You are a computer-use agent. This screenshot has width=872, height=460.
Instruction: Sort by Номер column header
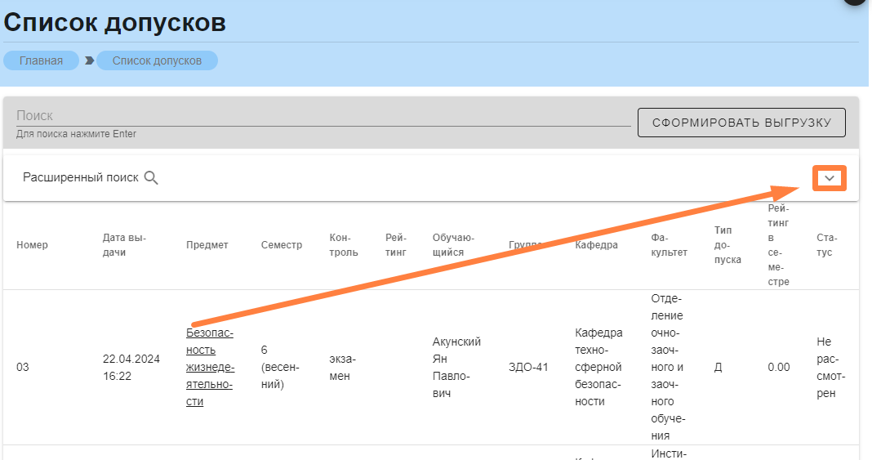point(32,245)
